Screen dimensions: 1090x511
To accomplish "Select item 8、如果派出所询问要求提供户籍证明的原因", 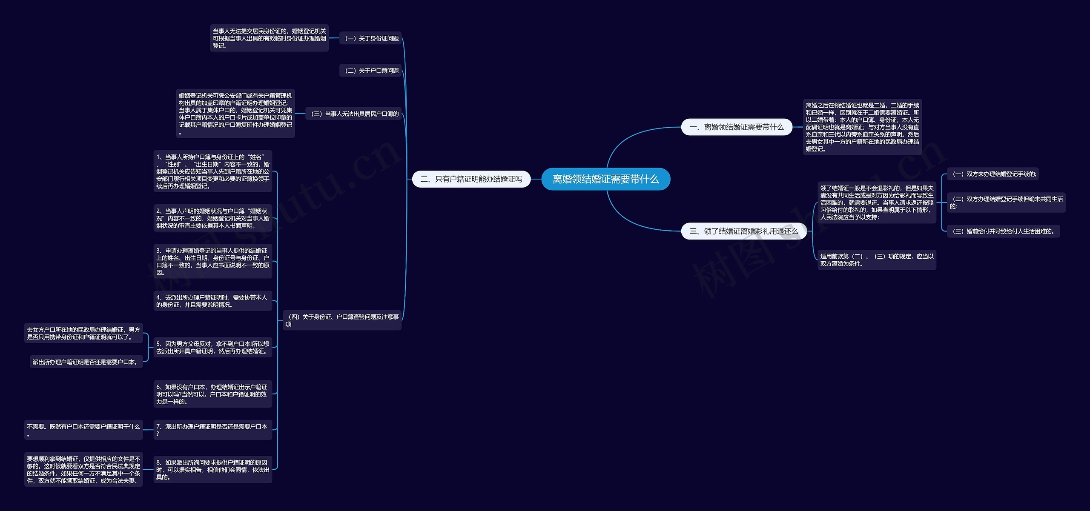I will click(213, 469).
